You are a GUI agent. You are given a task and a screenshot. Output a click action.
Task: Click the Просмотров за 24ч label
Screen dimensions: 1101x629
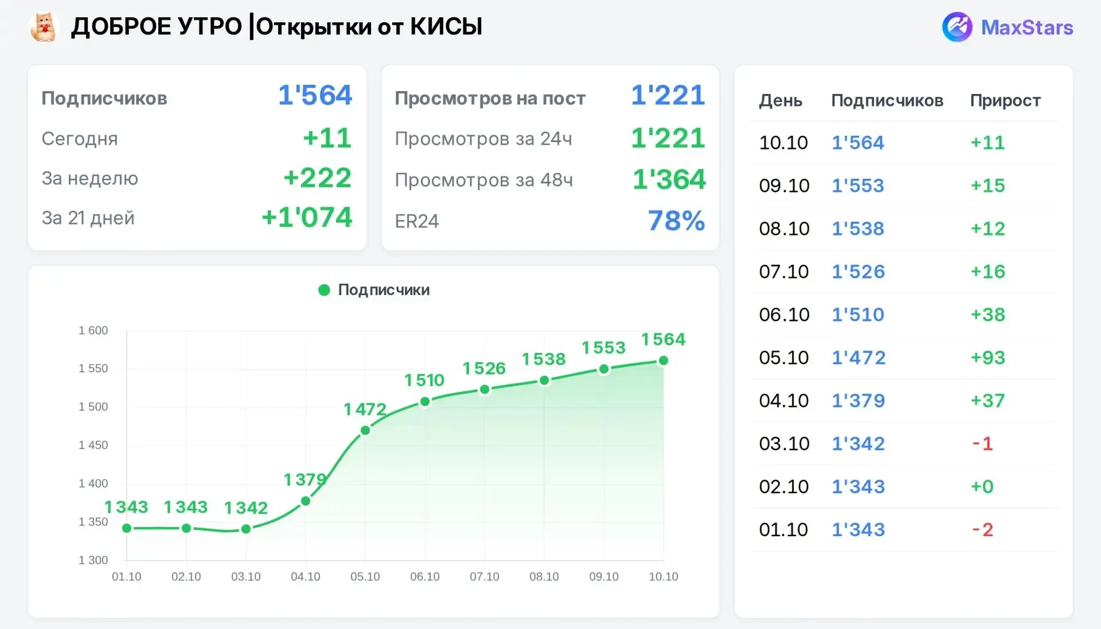(483, 139)
